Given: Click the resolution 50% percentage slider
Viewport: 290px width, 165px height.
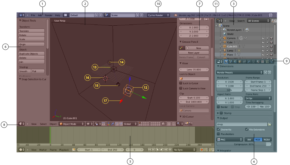Looking at the screenshot, I should click(x=229, y=90).
